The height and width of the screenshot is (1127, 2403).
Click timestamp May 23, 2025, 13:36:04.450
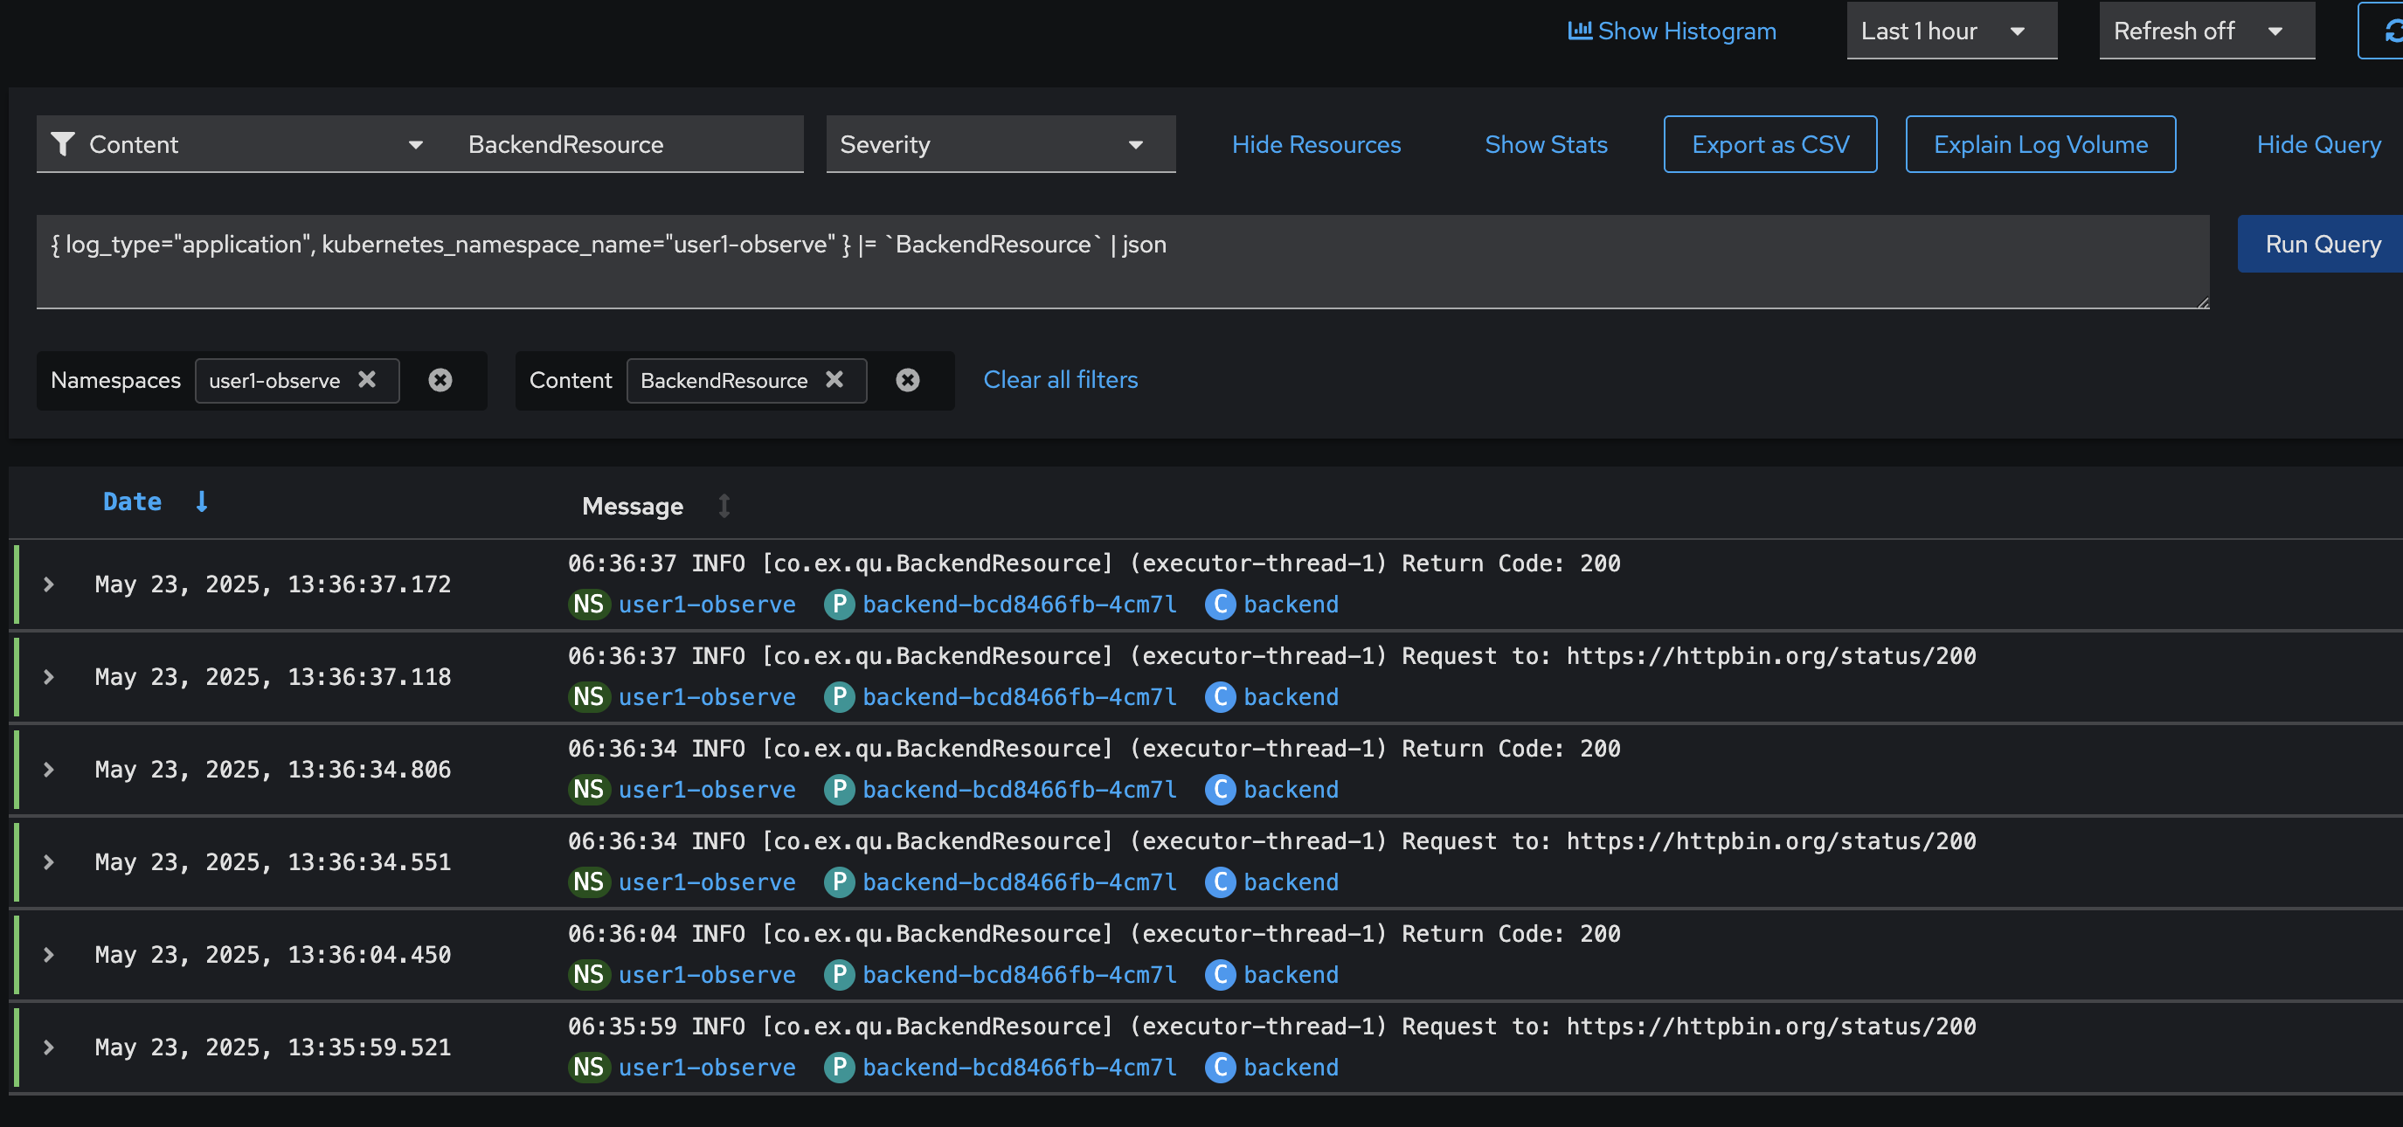click(x=274, y=954)
